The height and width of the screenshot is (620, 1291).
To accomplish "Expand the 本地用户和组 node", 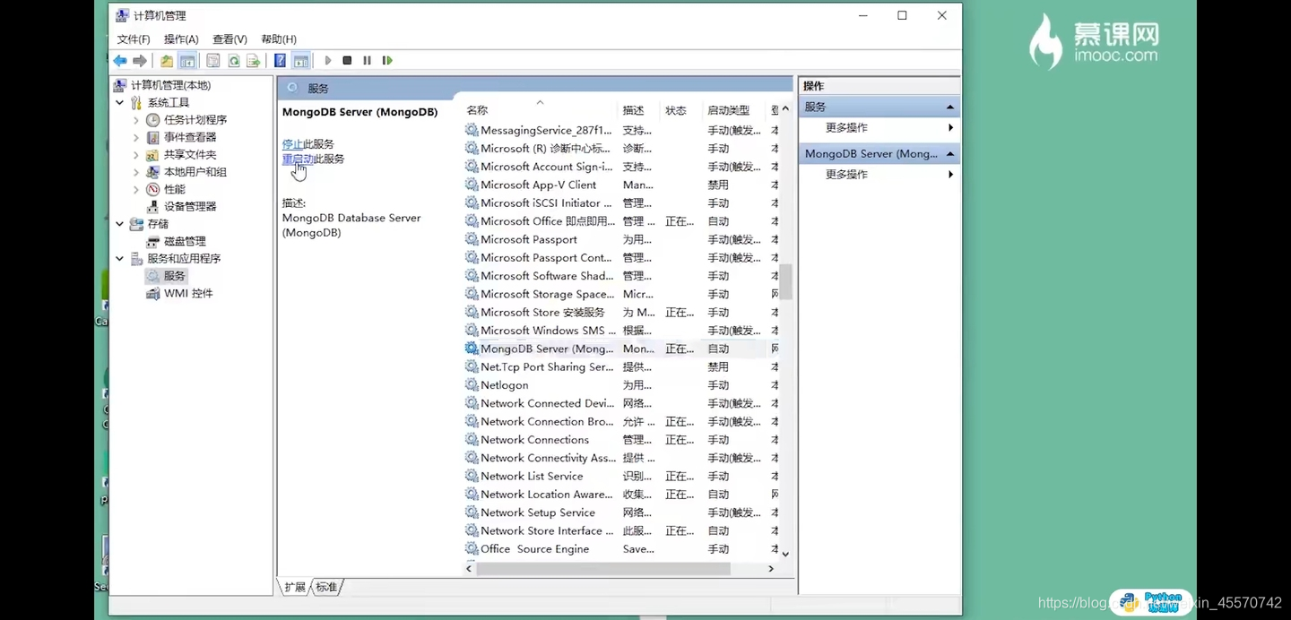I will click(x=136, y=172).
